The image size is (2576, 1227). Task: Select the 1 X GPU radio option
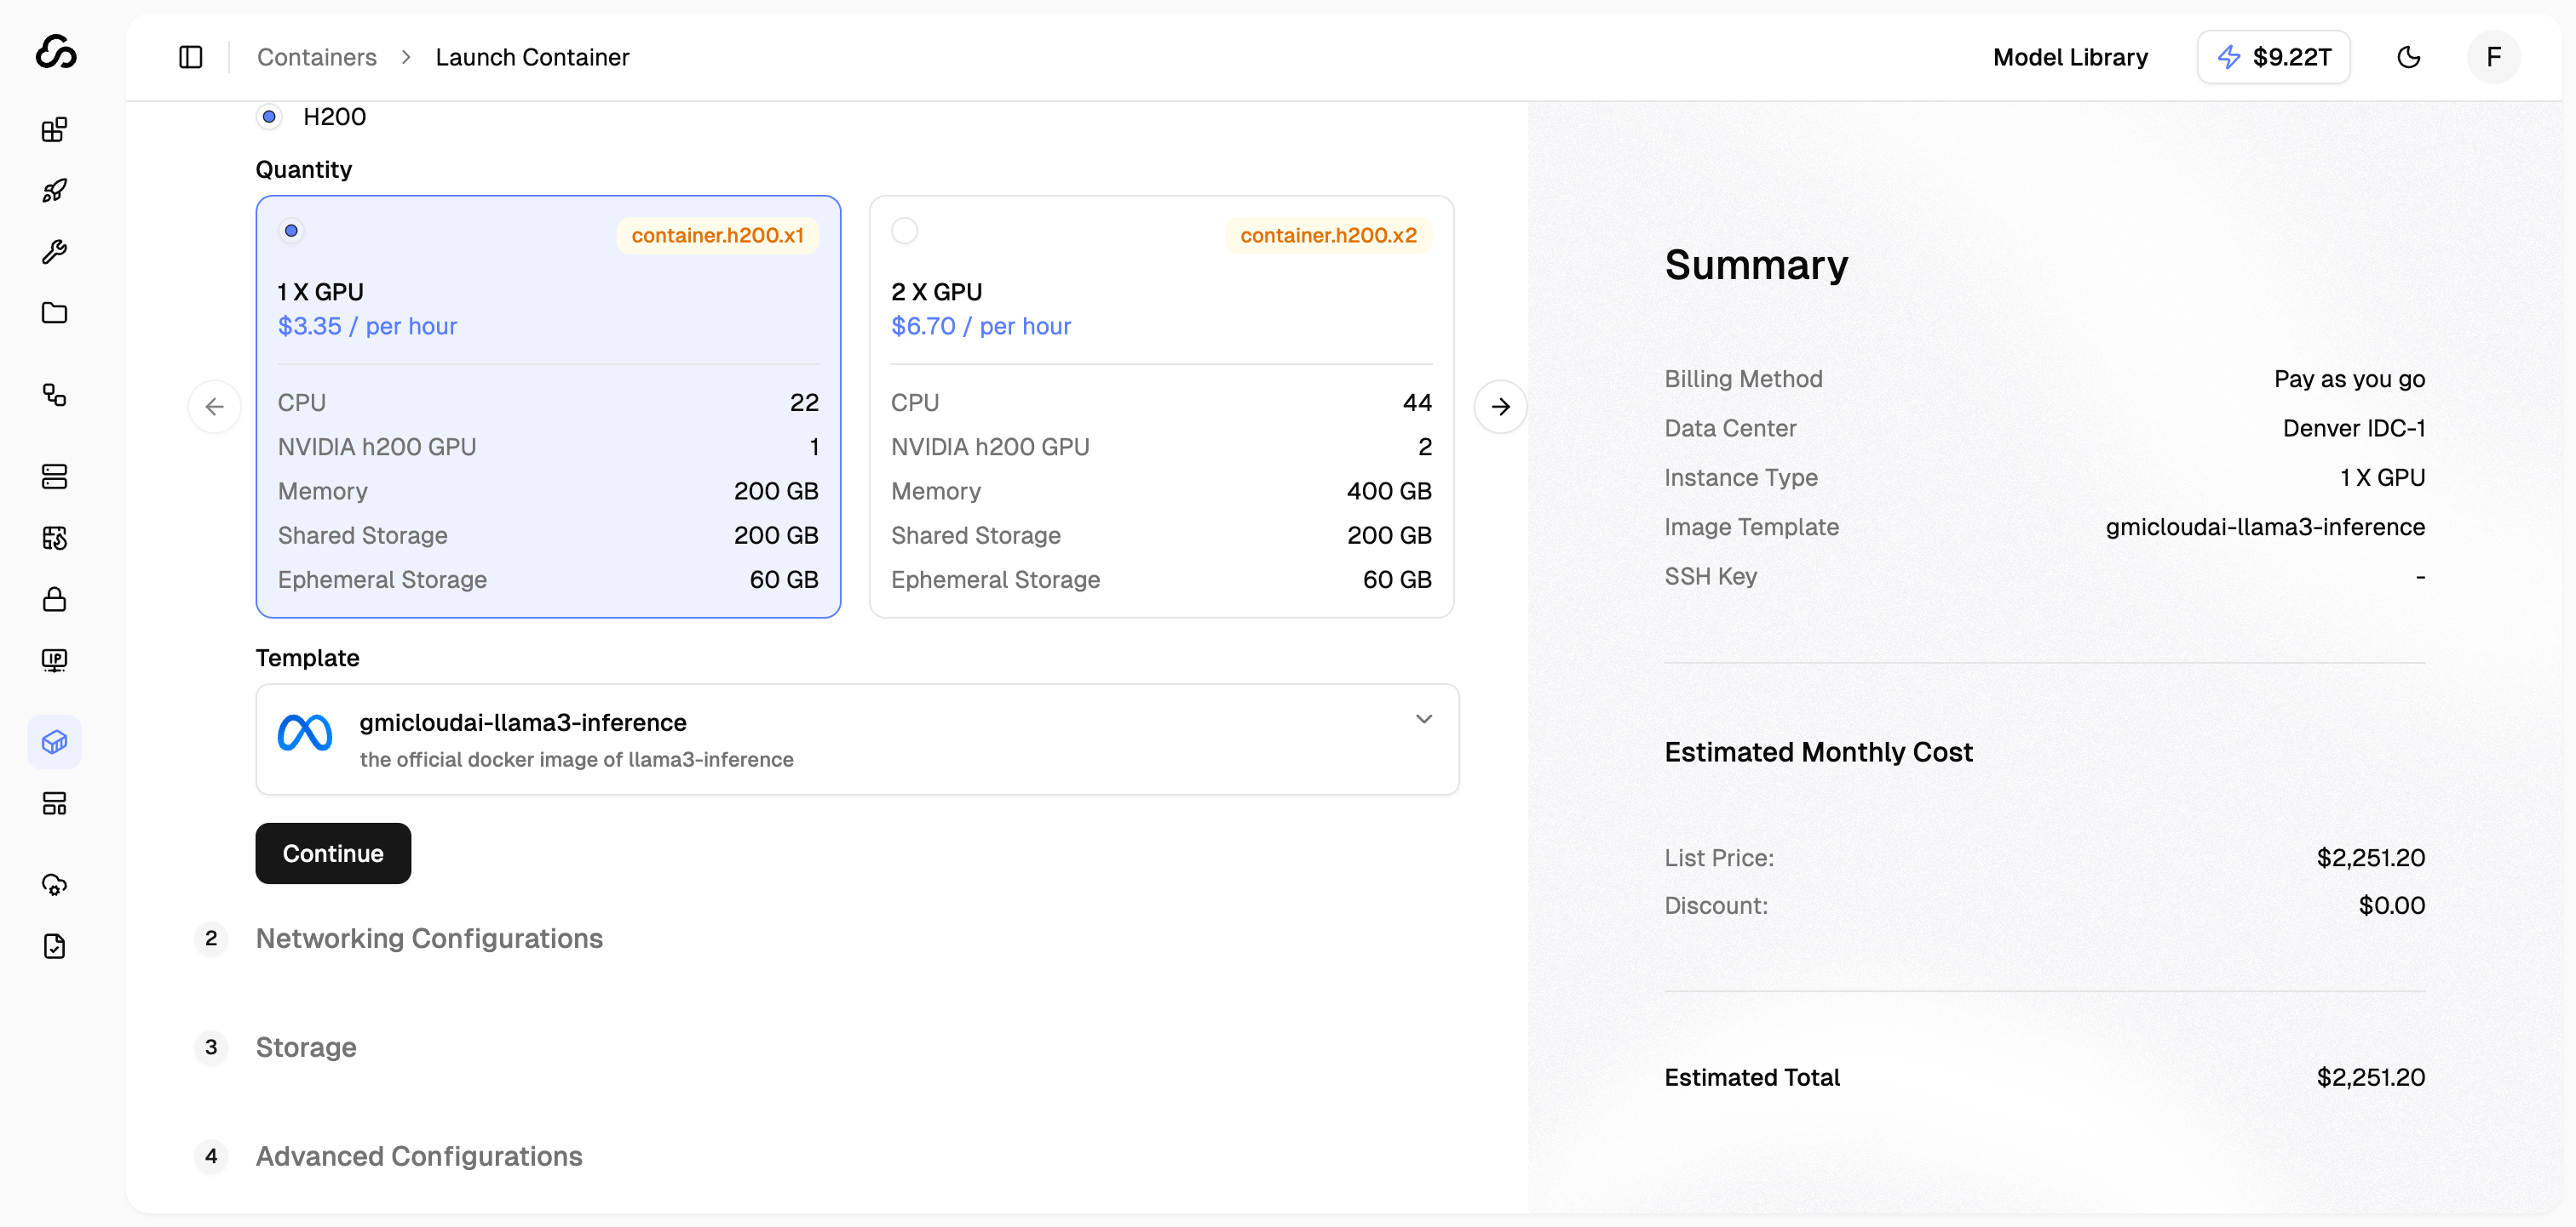[x=291, y=231]
